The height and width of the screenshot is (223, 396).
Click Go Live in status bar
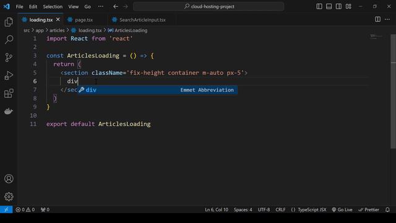tap(342, 209)
